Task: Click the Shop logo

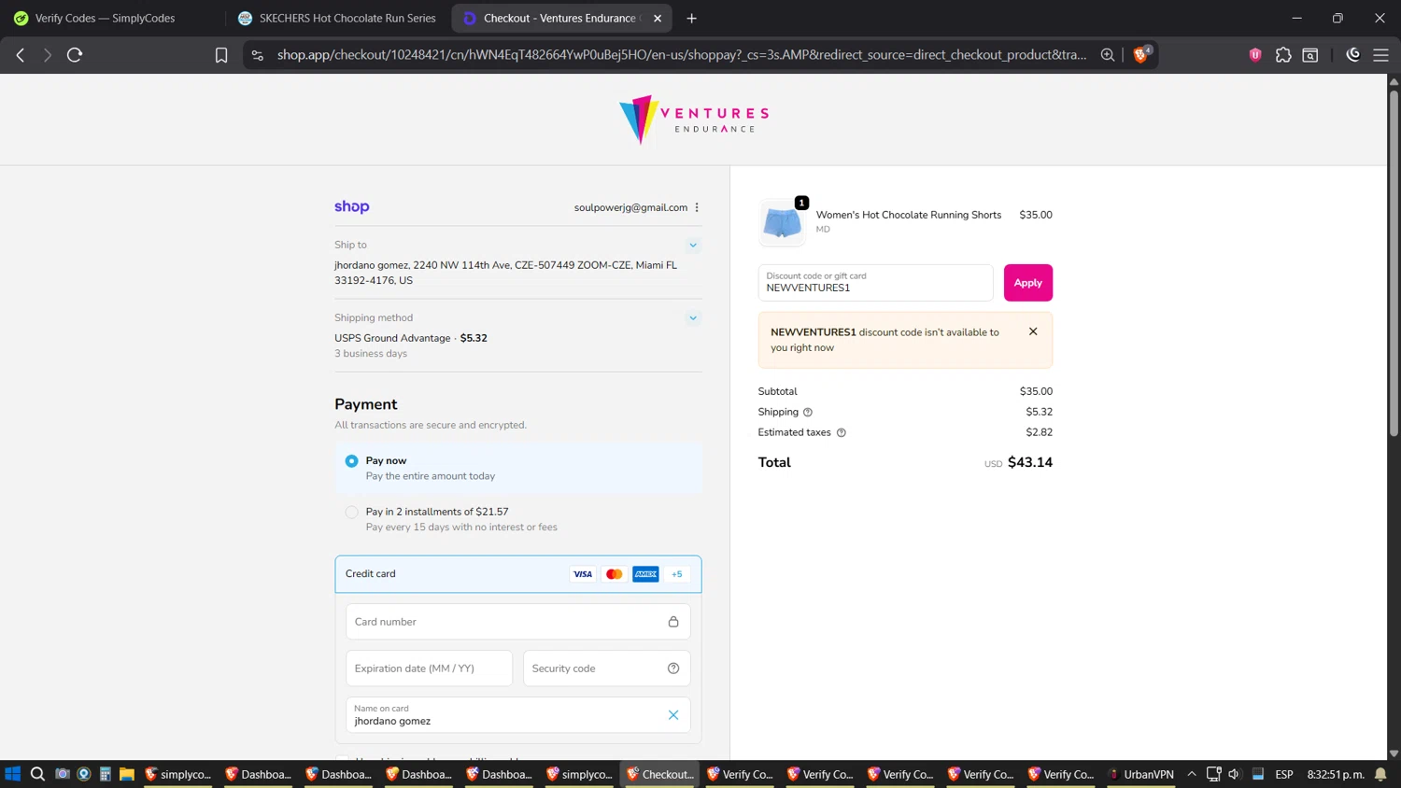Action: 352,206
